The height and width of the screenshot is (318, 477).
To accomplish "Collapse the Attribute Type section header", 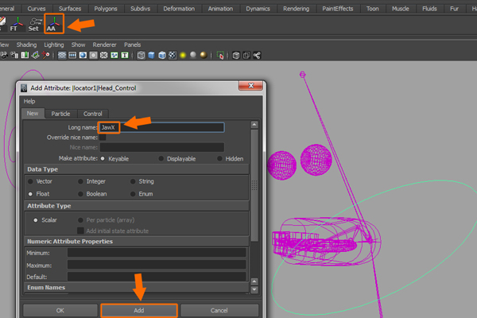I will tap(137, 206).
